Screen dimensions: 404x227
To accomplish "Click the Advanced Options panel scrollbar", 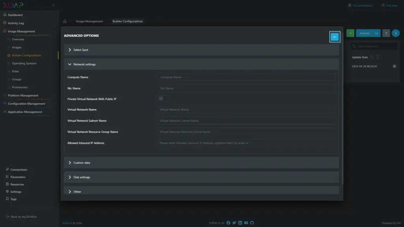I will pyautogui.click(x=342, y=109).
